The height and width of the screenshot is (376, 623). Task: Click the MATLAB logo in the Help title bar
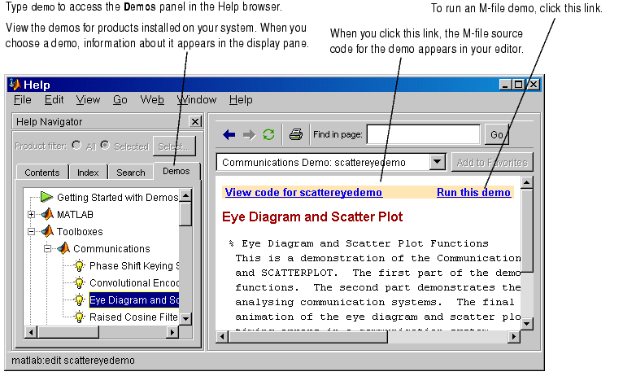[x=15, y=85]
